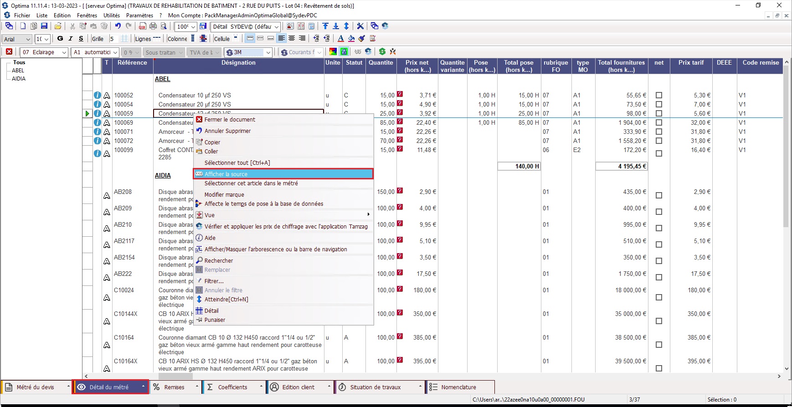
Task: Click info icon for reference 100052
Action: (98, 95)
